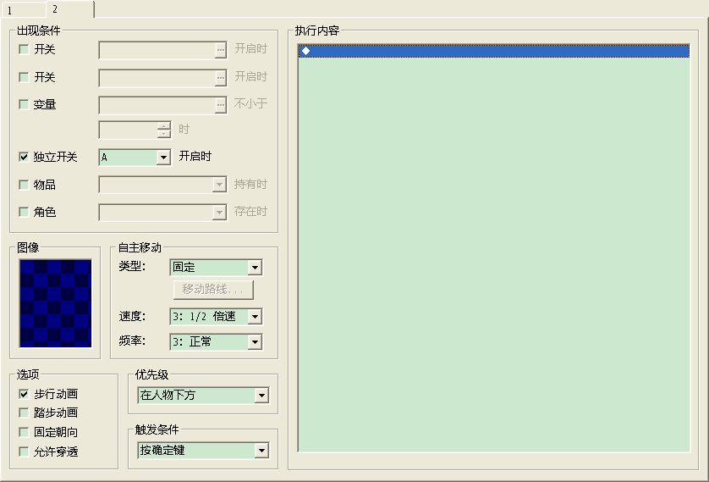Screen dimensions: 709x482
Task: Enable the first 开关 condition checkbox
Action: click(x=24, y=49)
